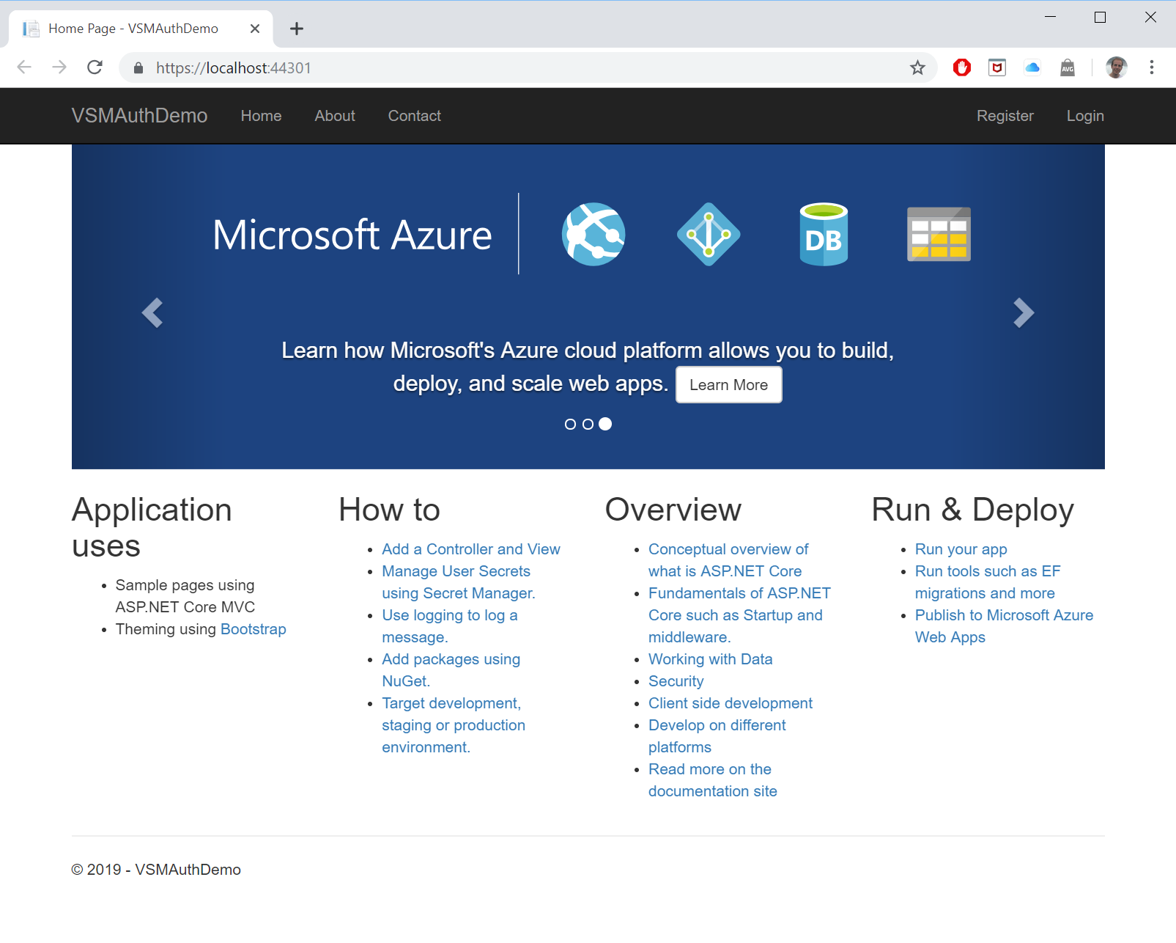Click the address bar URL field
The image size is (1176, 943).
tap(513, 68)
